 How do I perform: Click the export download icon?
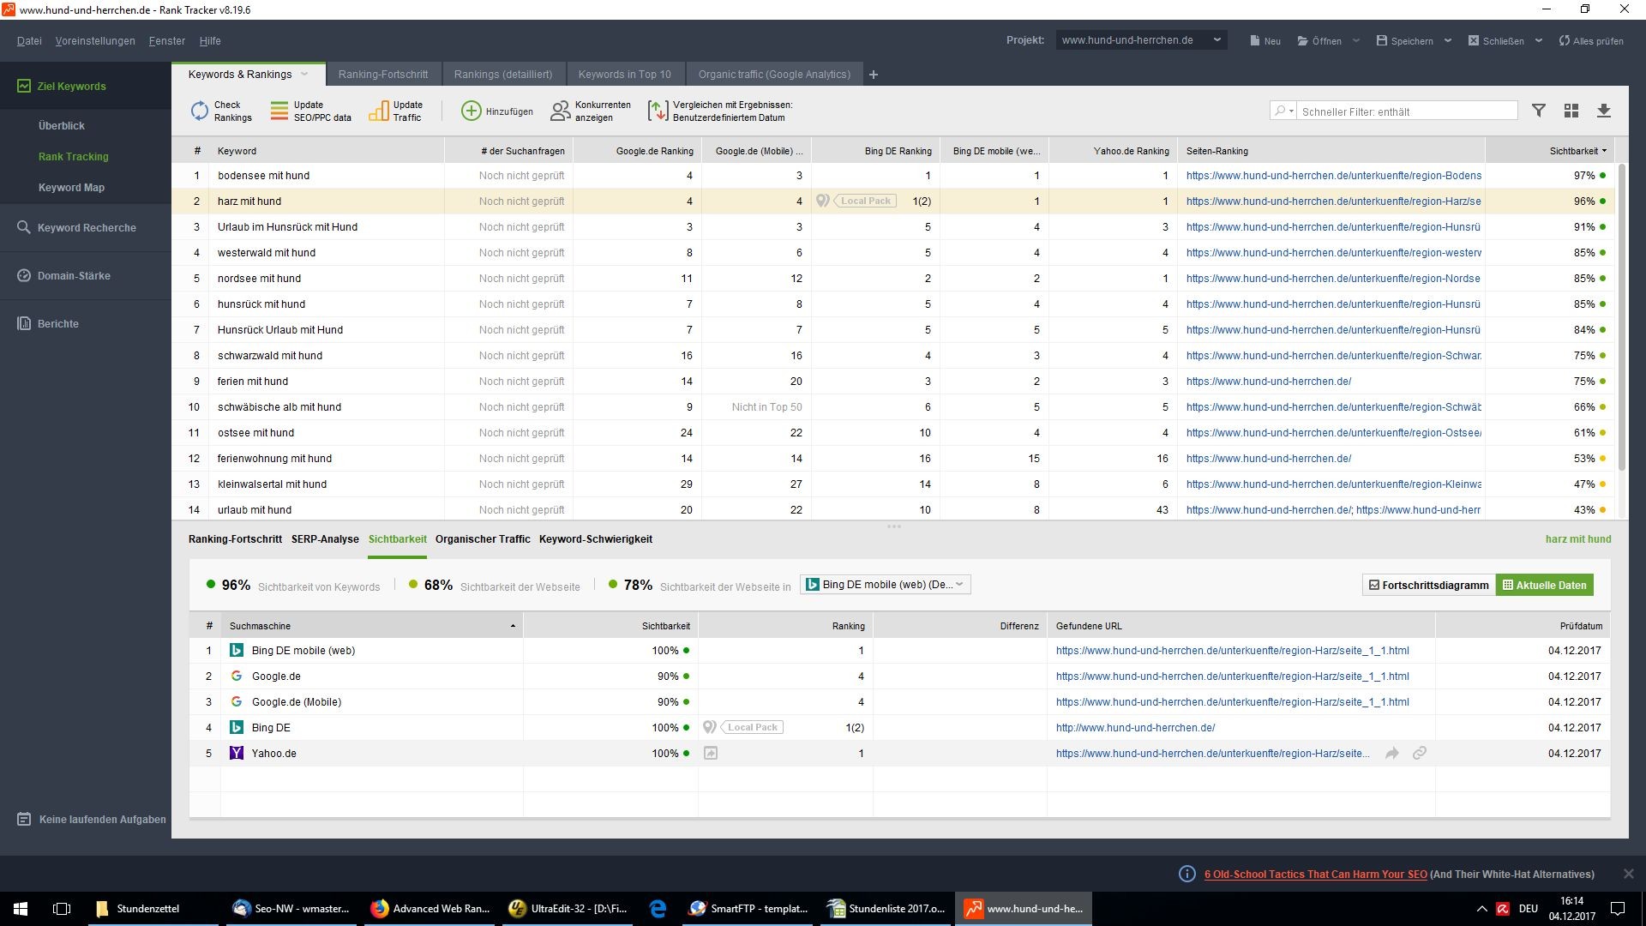point(1604,111)
